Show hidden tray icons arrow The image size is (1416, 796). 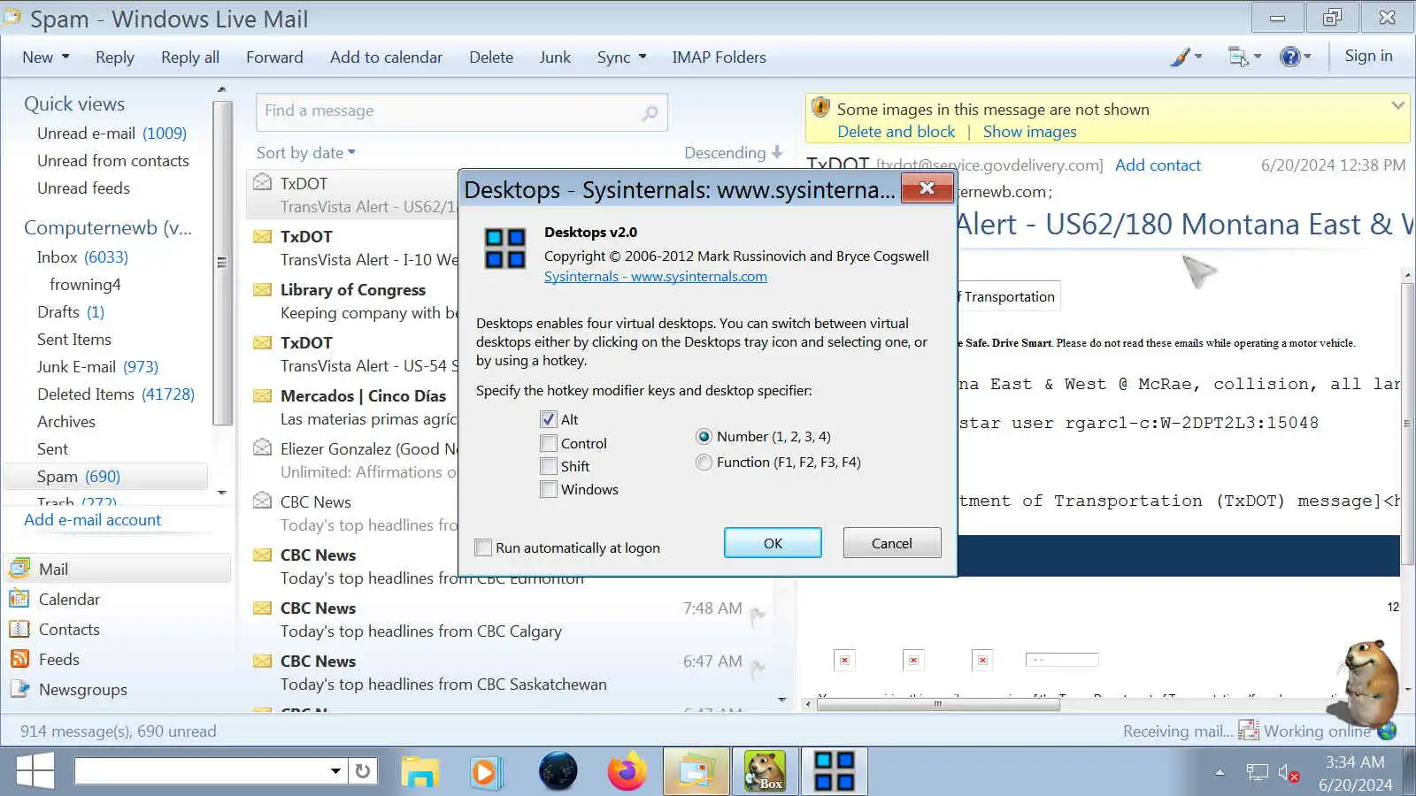1220,773
